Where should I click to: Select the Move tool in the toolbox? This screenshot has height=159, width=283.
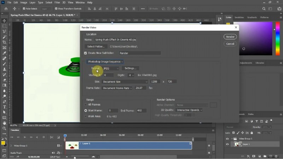point(4,21)
